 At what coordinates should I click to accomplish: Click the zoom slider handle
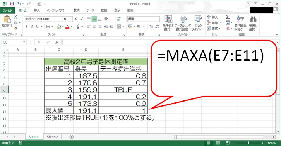pos(248,143)
